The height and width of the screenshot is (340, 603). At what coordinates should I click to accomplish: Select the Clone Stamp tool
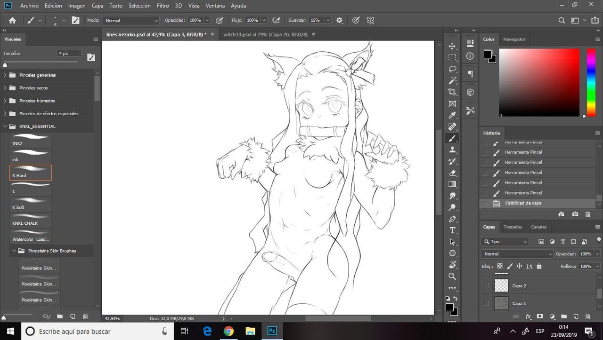(452, 150)
